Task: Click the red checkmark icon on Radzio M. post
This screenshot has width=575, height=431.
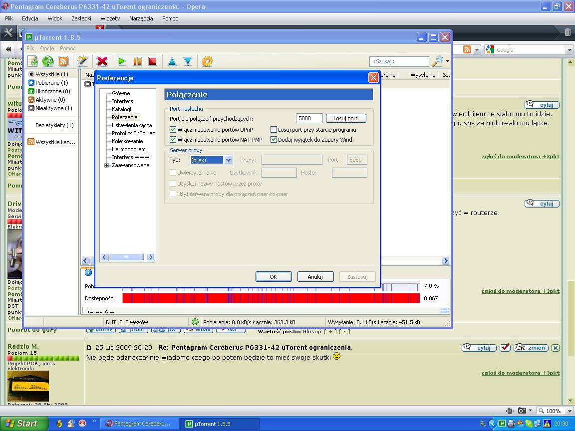Action: tap(505, 347)
